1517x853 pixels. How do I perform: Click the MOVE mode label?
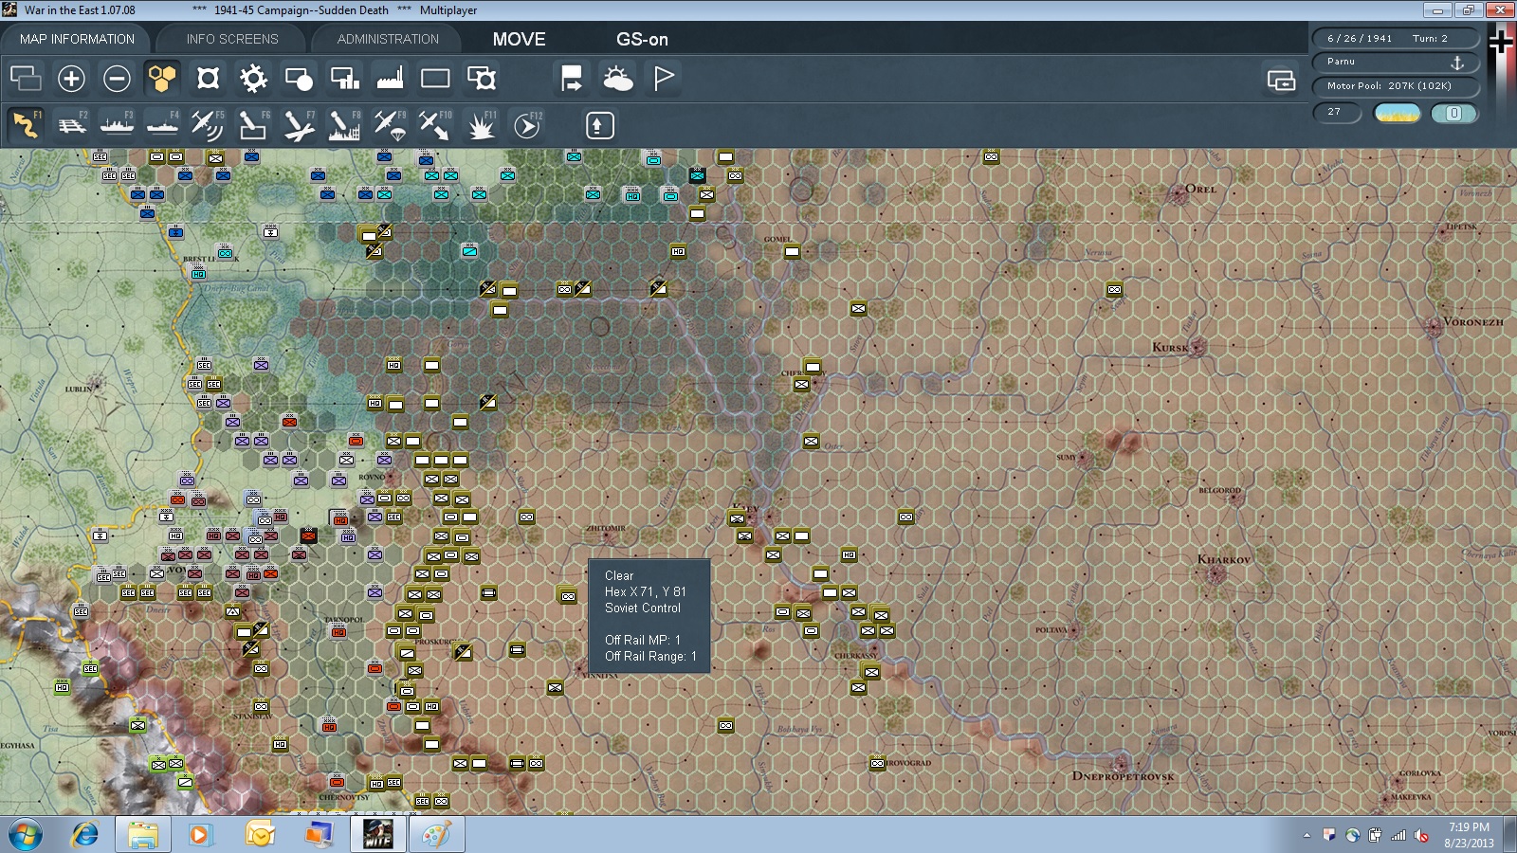click(x=519, y=39)
